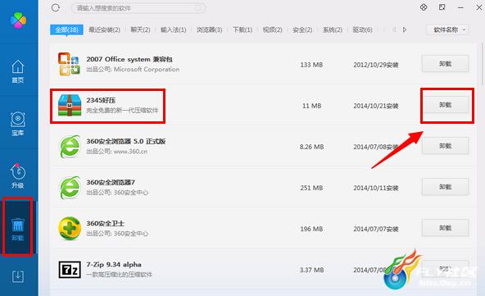The height and width of the screenshot is (296, 485).
Task: Switch to 聊天(2) tab
Action: pyautogui.click(x=140, y=30)
